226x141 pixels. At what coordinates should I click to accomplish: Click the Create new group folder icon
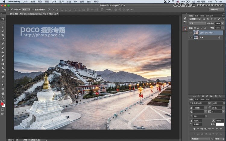coord(211,96)
